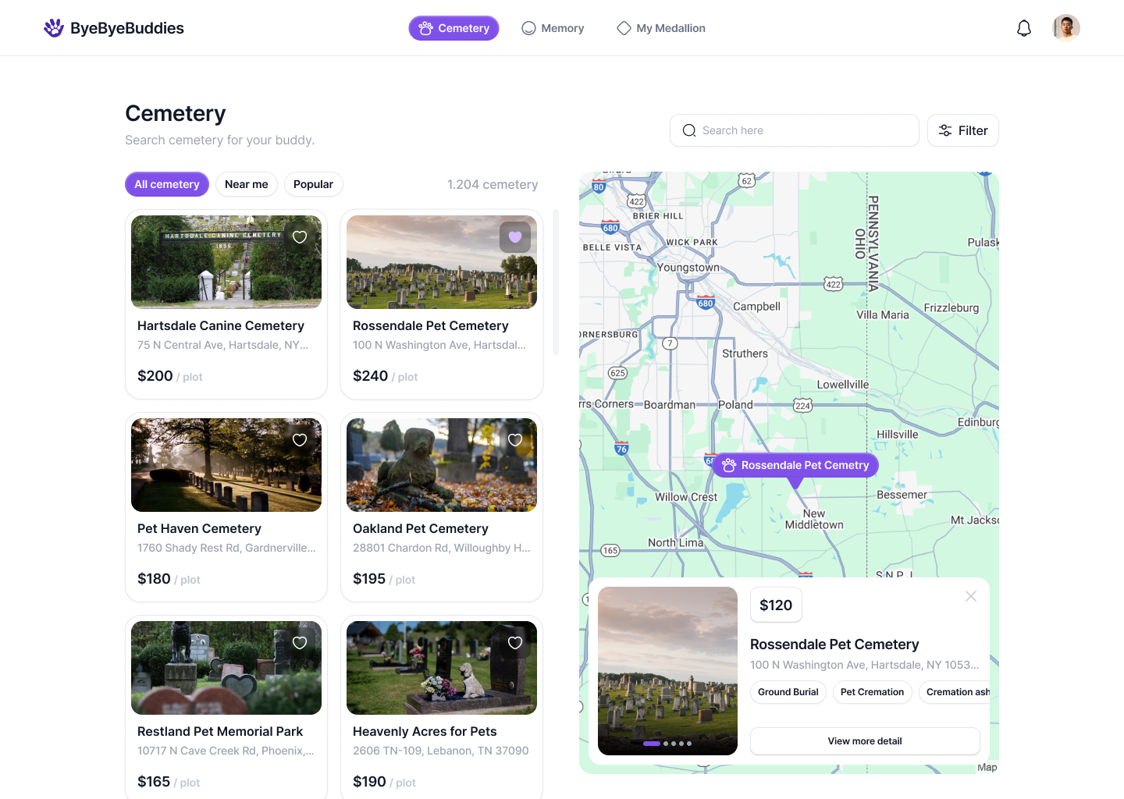Screen dimensions: 1124x799
Task: Click the Rossendale Pet Cemetry map pin
Action: tap(795, 466)
